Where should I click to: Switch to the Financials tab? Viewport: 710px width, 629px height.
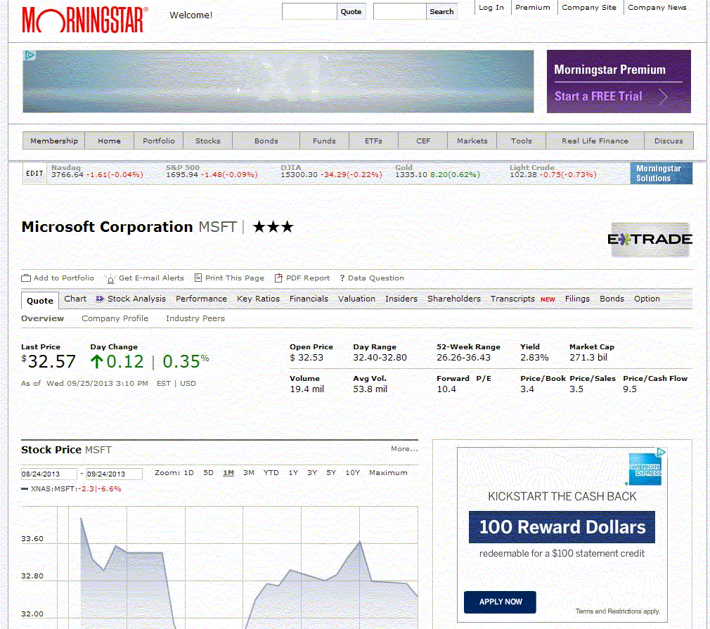tap(309, 299)
